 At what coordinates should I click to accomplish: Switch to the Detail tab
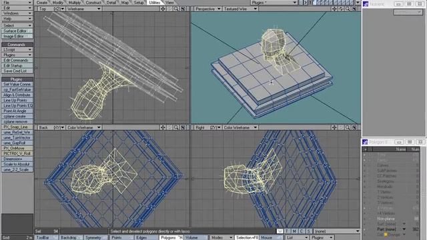pos(111,3)
